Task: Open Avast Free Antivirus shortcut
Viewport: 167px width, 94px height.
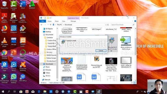Action: (x=23, y=66)
